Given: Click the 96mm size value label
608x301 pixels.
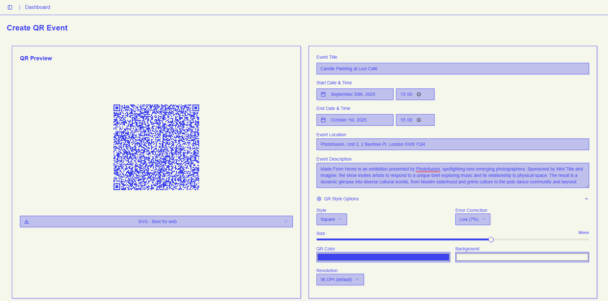Looking at the screenshot, I should pyautogui.click(x=584, y=233).
